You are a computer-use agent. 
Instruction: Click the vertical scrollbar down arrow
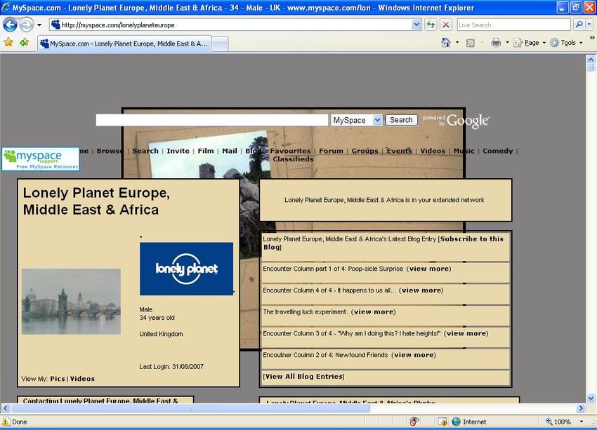591,398
